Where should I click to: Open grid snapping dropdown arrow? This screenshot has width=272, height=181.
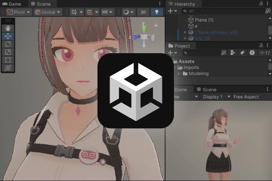pyautogui.click(x=97, y=12)
